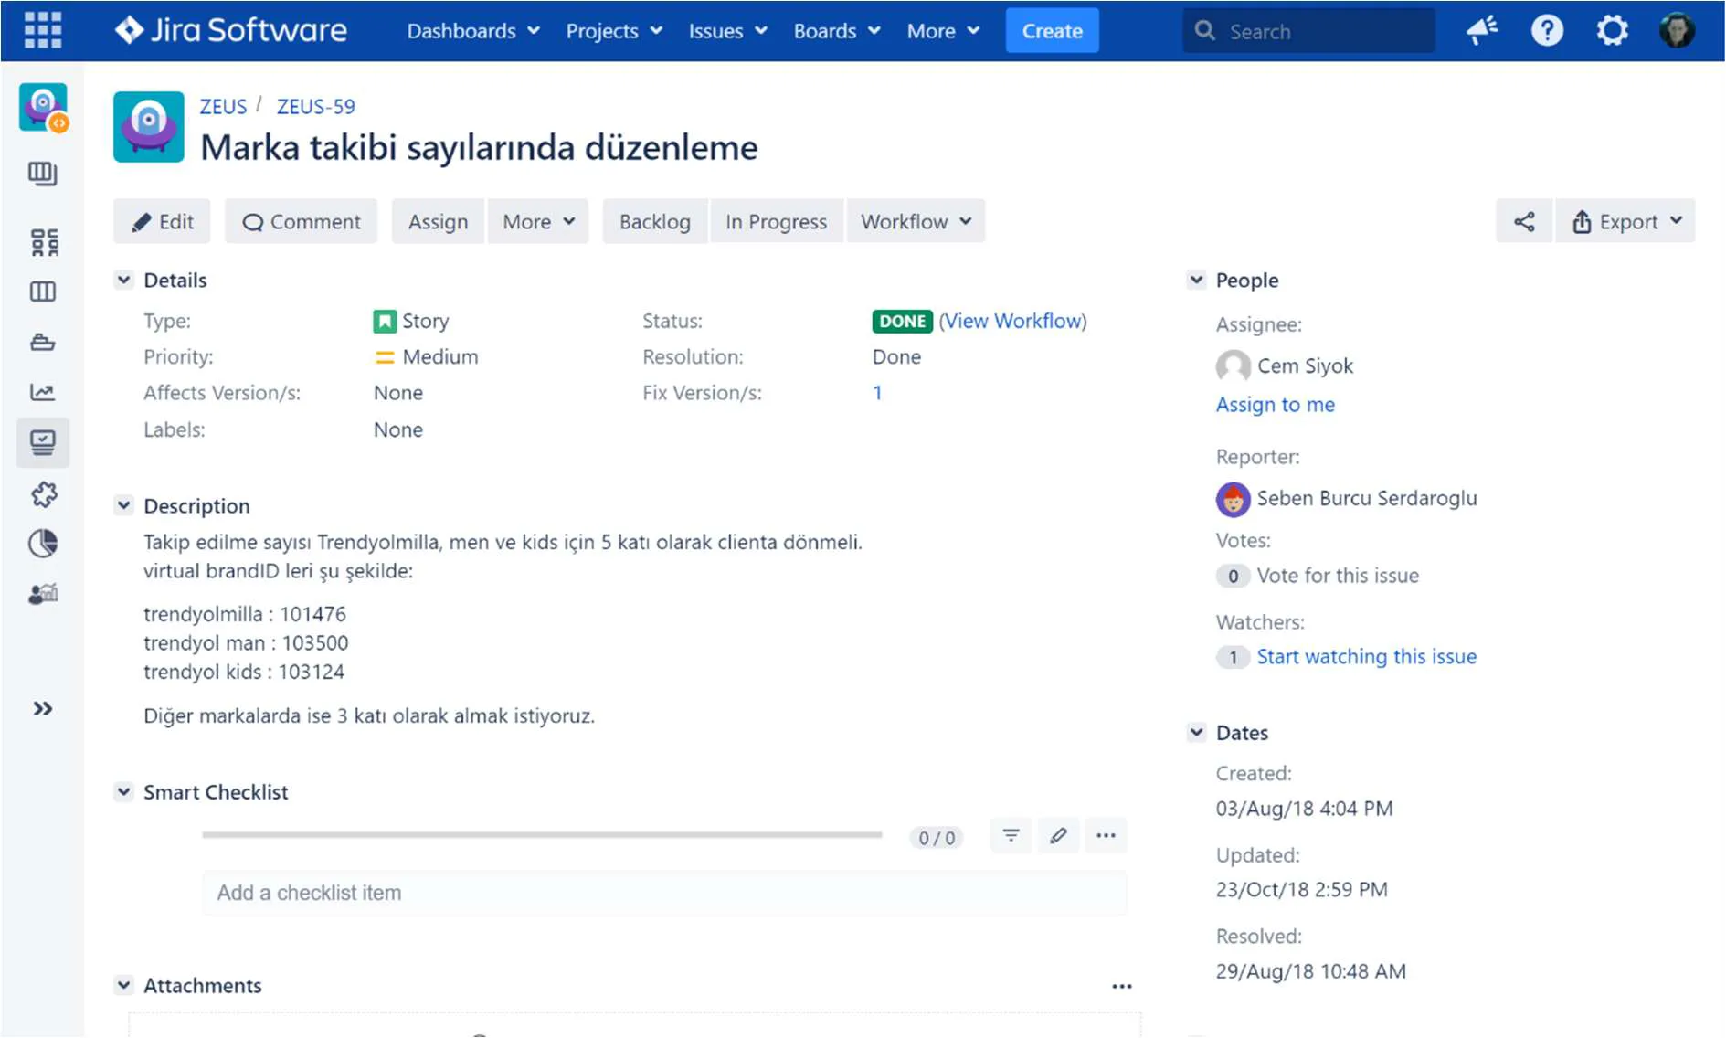Expand the sidebar with double chevron
This screenshot has width=1726, height=1038.
[x=43, y=709]
